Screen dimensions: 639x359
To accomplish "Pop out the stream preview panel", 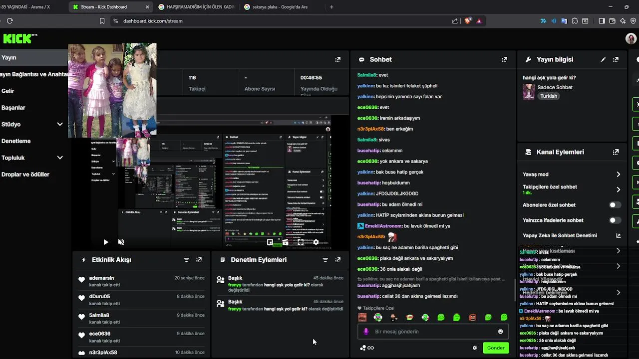I will (x=338, y=59).
